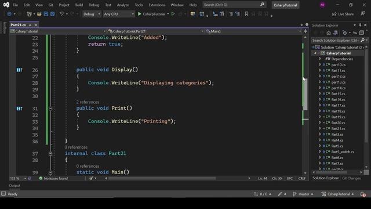Click the 0 / 0 push-pull indicator
Viewport: 371px width, 209px height.
pyautogui.click(x=263, y=194)
